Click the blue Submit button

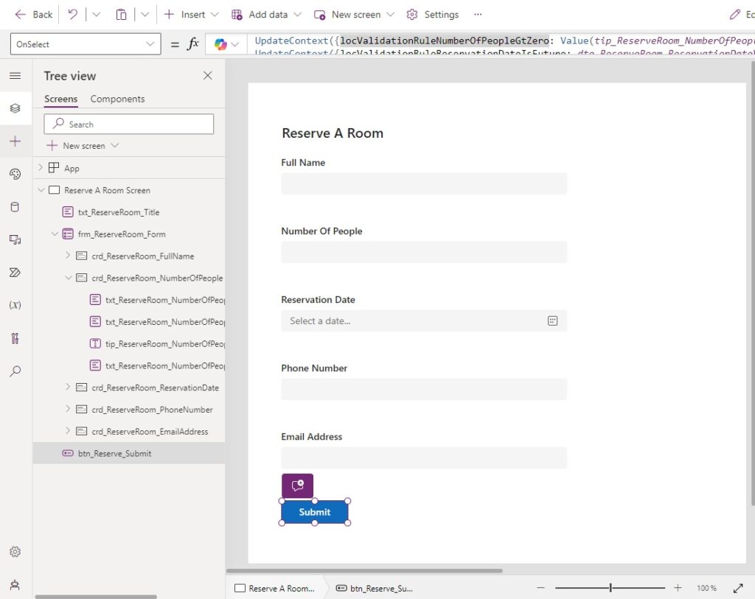(x=314, y=512)
